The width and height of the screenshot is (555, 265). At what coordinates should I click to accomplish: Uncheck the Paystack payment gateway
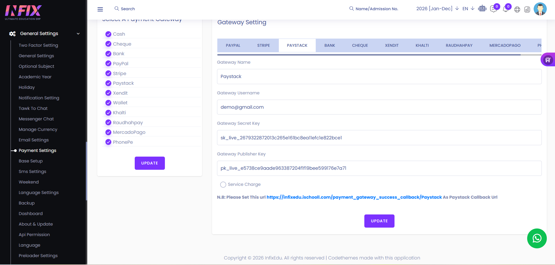point(108,83)
